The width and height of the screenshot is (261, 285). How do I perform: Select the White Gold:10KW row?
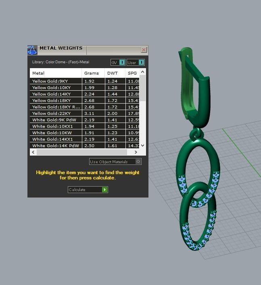click(85, 133)
